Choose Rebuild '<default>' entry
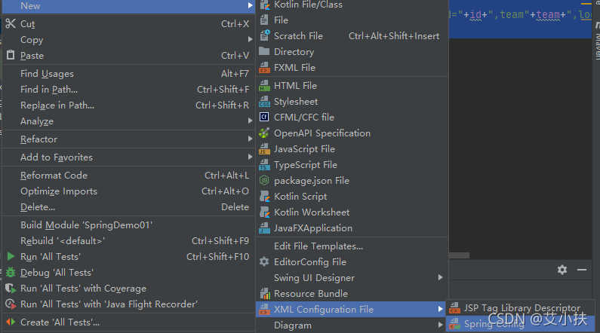The height and width of the screenshot is (333, 600). pos(128,241)
